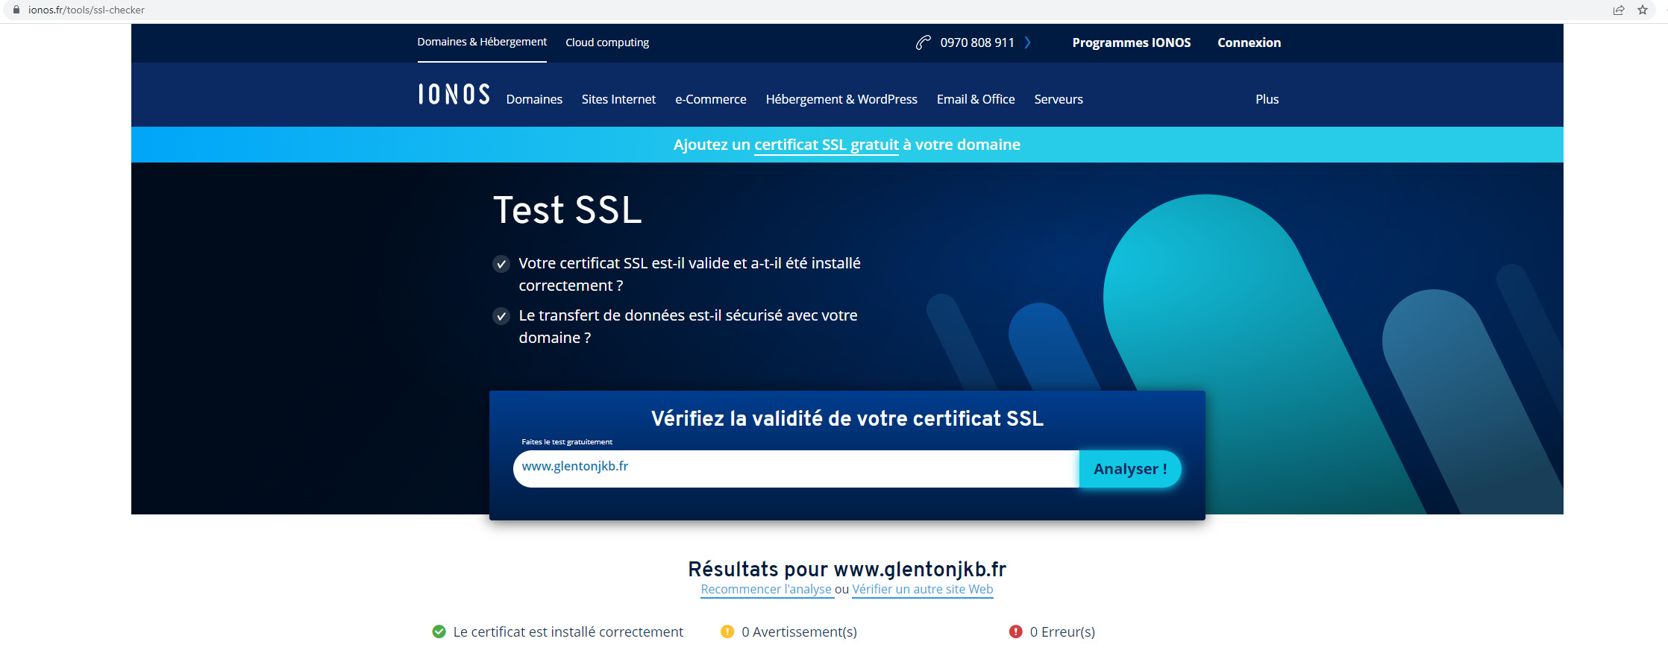This screenshot has width=1668, height=668.
Task: Click the domain input field with www.glentonjkb.fr
Action: pos(795,468)
